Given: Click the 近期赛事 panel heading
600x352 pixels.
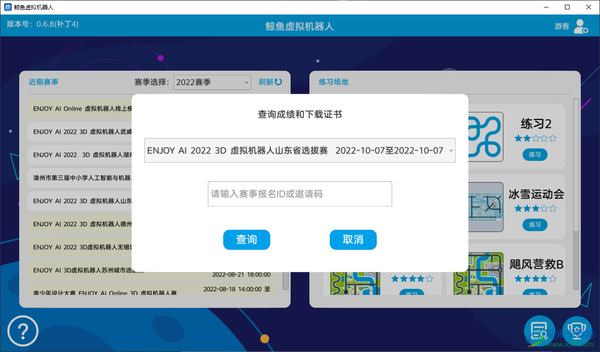Looking at the screenshot, I should pyautogui.click(x=44, y=82).
